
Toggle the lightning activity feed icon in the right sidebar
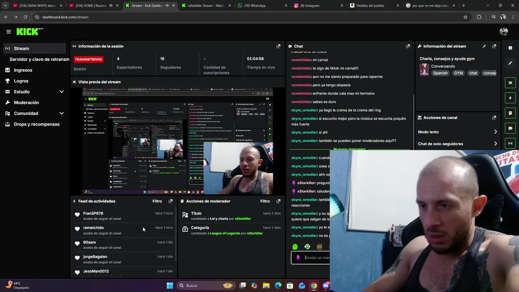pos(510,98)
